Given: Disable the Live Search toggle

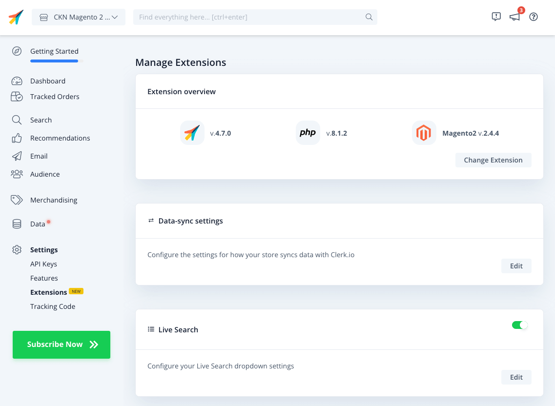Looking at the screenshot, I should coord(519,325).
